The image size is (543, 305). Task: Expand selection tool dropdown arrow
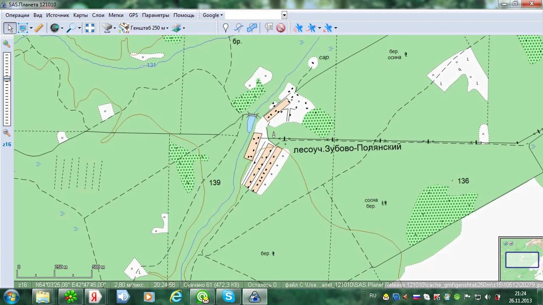pyautogui.click(x=31, y=28)
